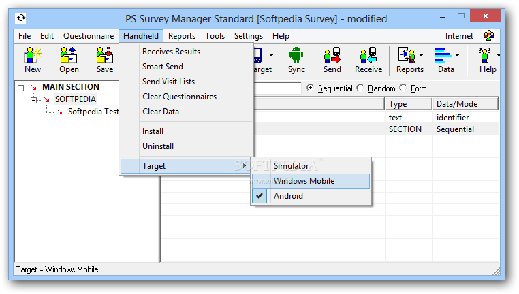This screenshot has height=294, width=519.
Task: Close the Handheld menu by clicking it
Action: coord(141,35)
